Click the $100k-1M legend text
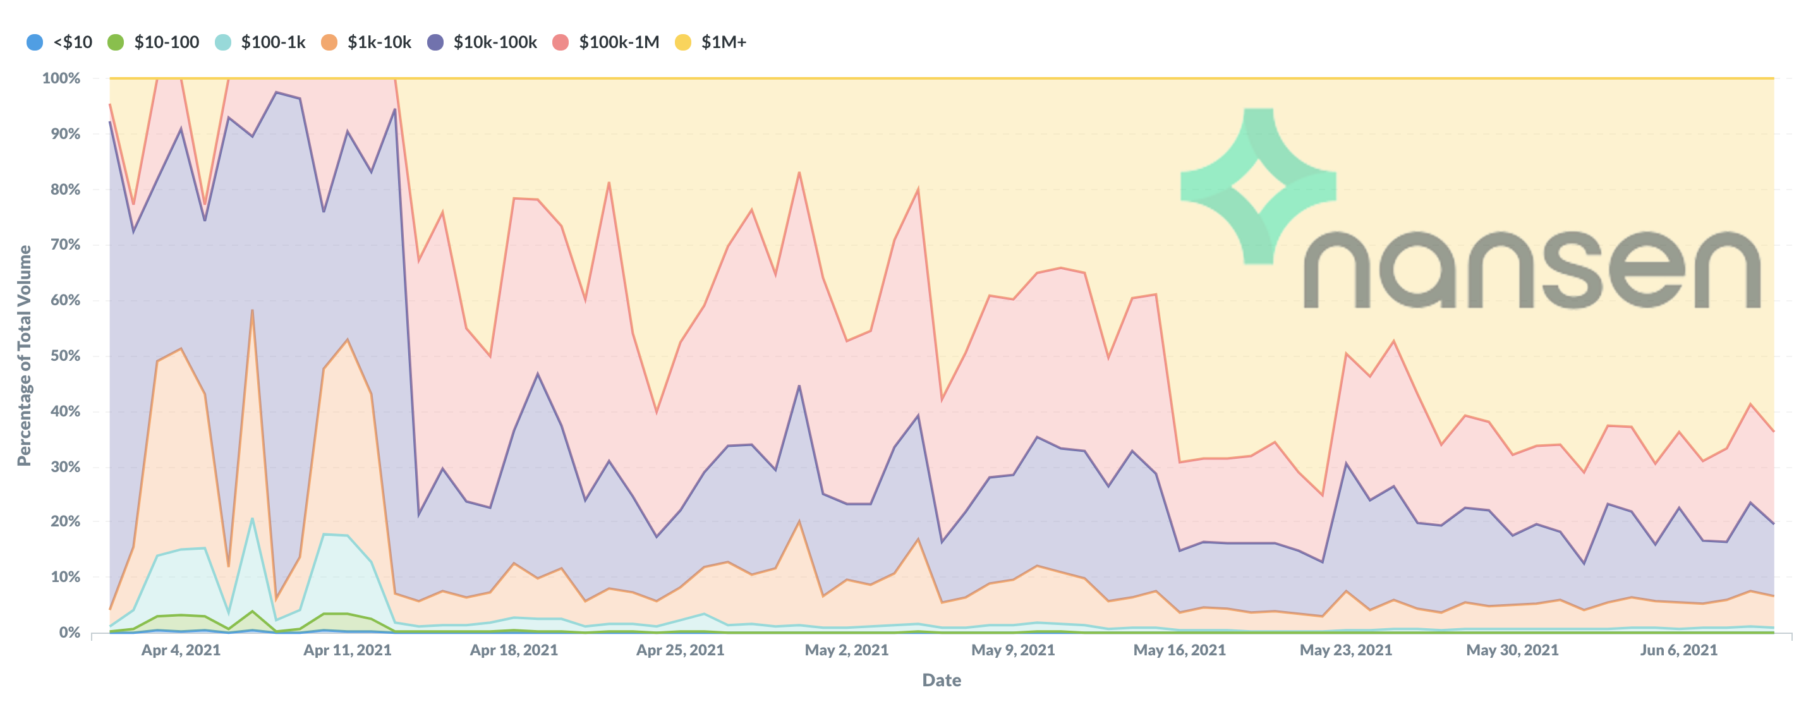1806x704 pixels. click(x=619, y=43)
